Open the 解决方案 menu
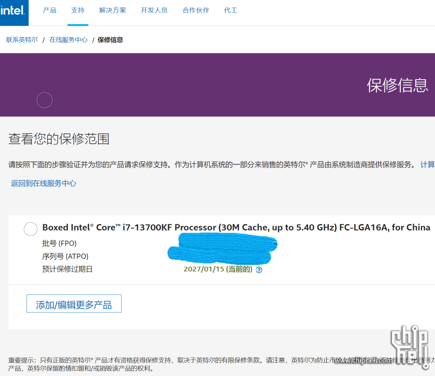This screenshot has height=376, width=435. [113, 10]
